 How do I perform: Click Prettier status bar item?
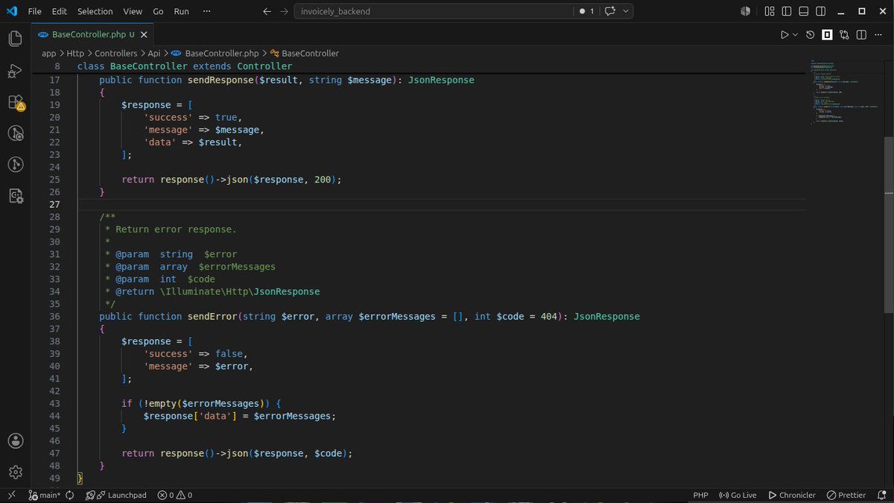point(846,495)
